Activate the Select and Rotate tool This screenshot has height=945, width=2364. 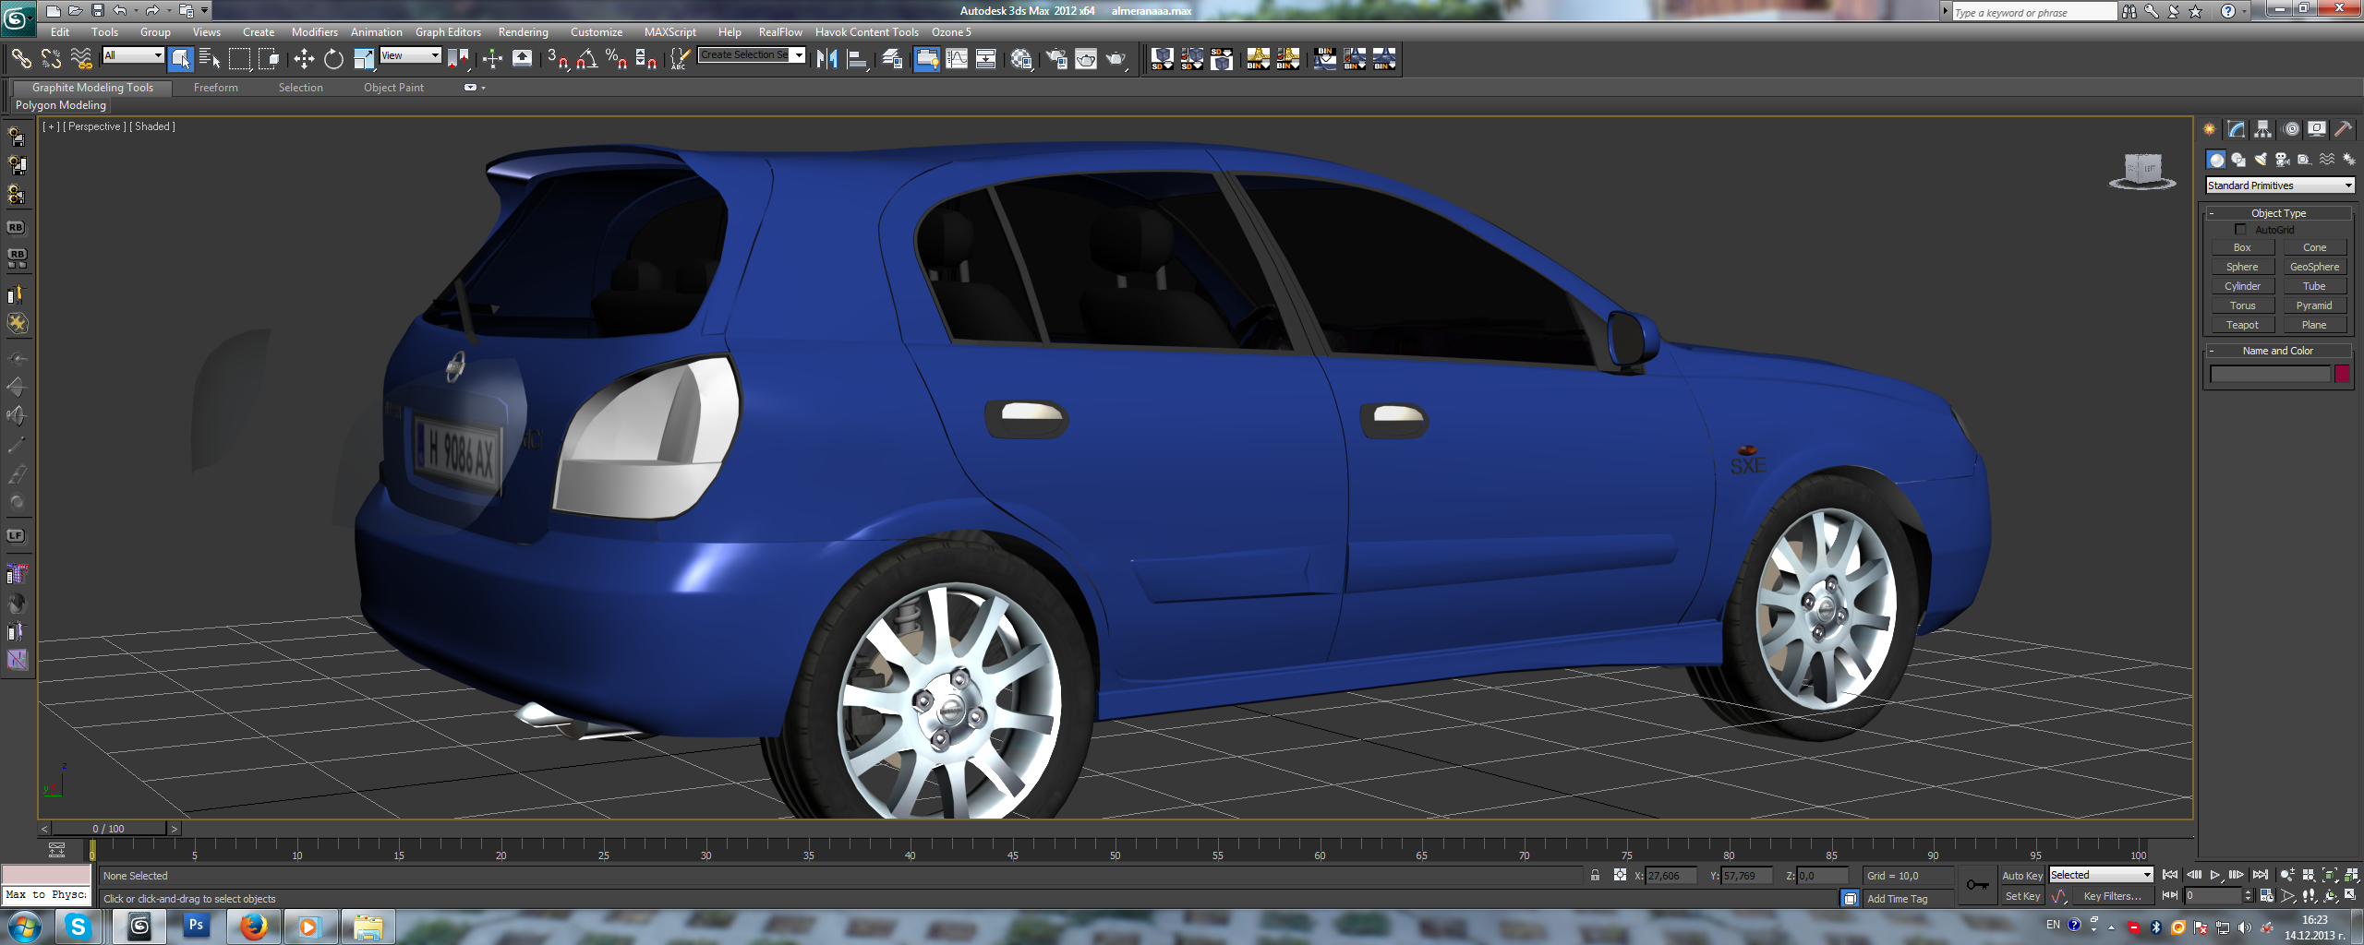tap(333, 60)
